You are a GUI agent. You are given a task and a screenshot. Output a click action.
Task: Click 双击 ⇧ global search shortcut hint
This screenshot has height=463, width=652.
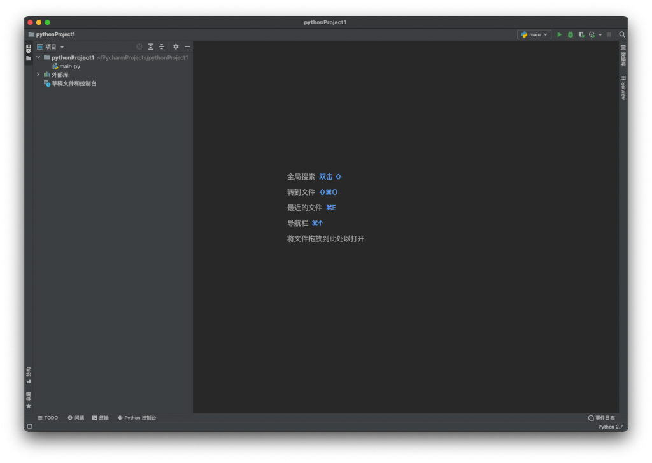(x=330, y=177)
